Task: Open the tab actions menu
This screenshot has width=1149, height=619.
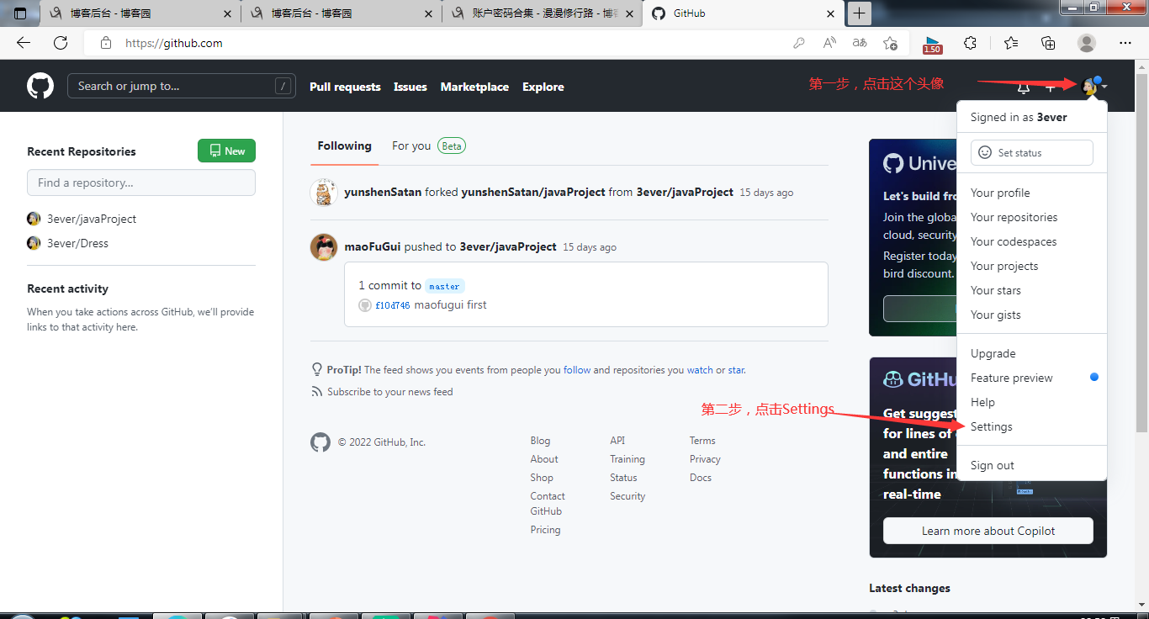Action: click(20, 13)
